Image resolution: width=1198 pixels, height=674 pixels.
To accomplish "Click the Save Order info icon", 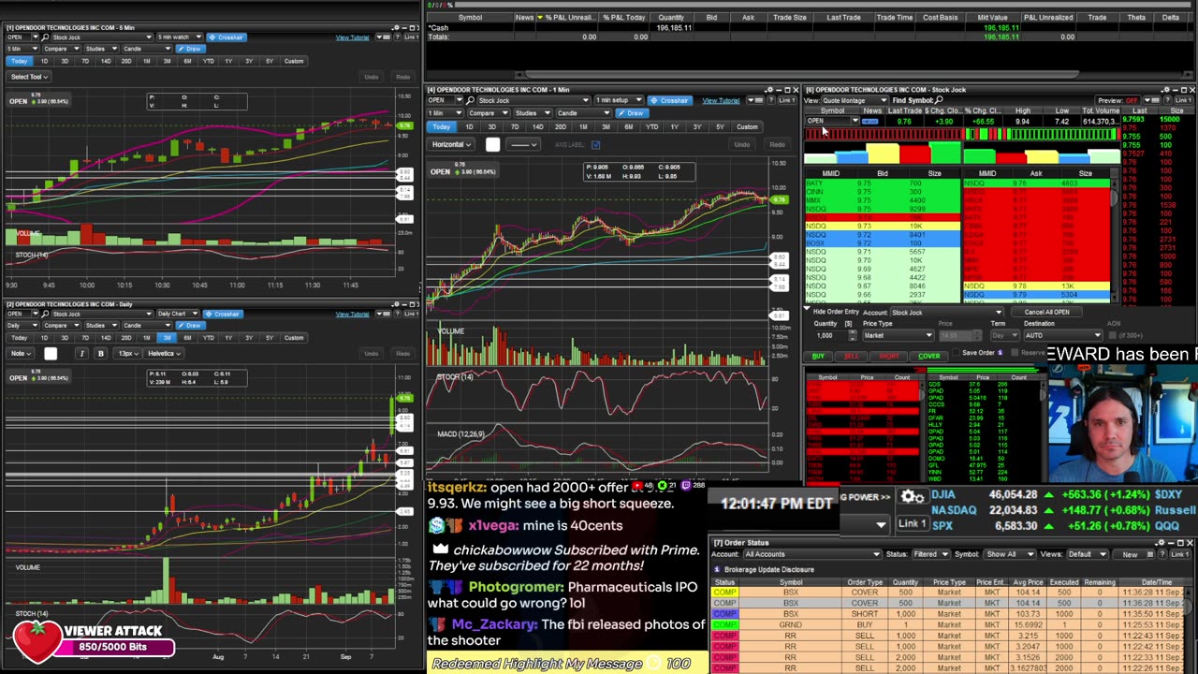I will 1000,353.
